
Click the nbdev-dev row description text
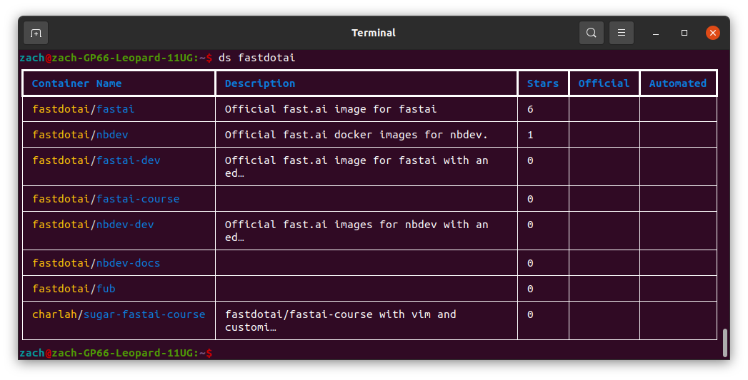pos(356,231)
